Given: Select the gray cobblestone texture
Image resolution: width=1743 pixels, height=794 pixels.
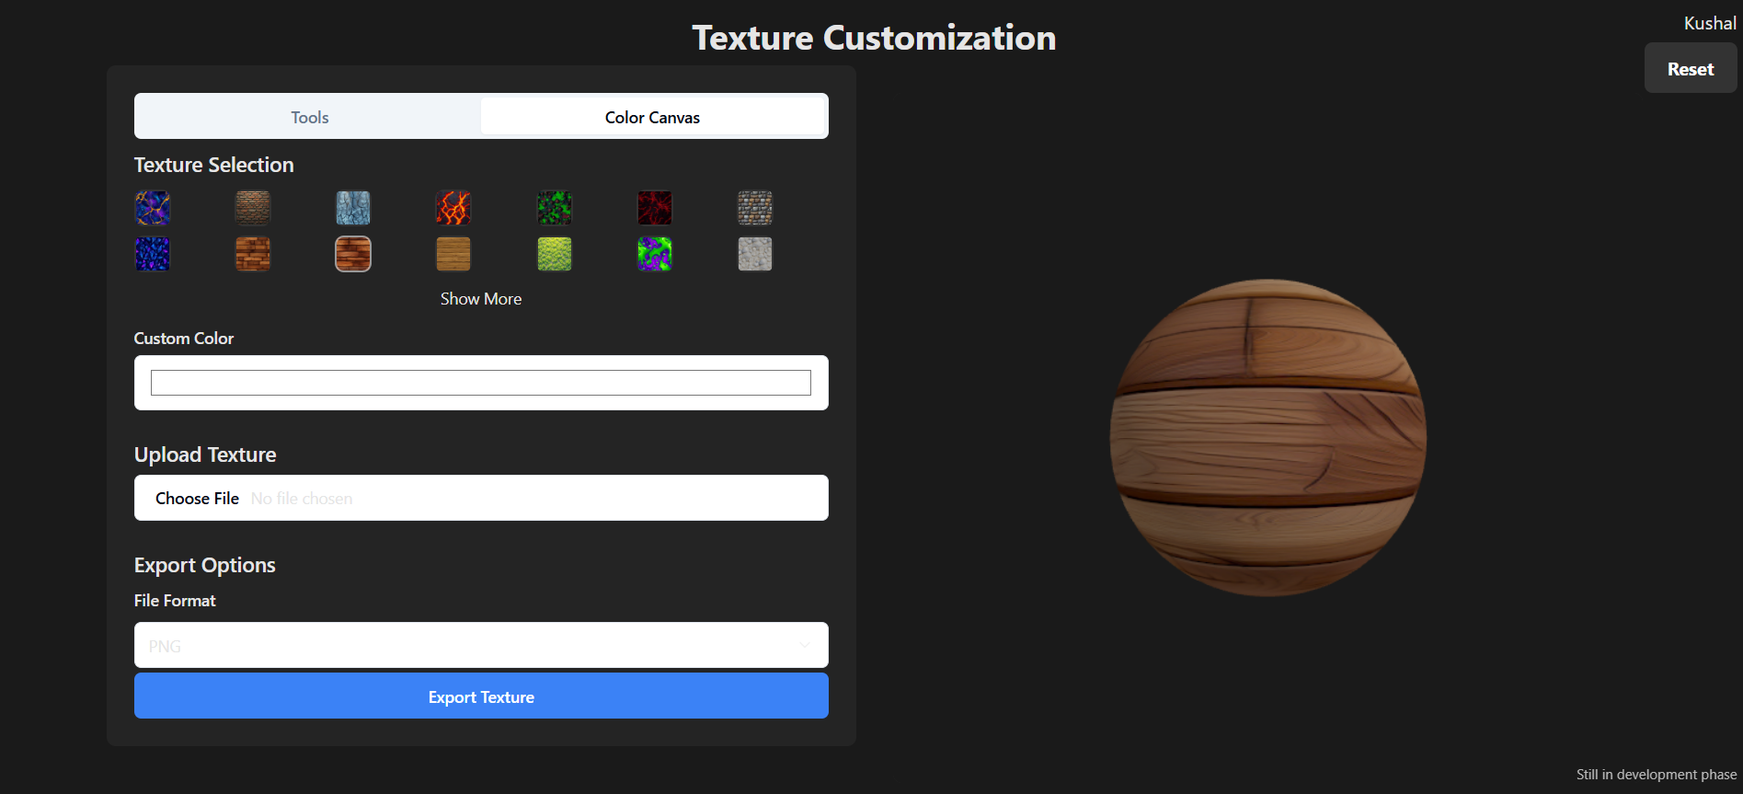Looking at the screenshot, I should (755, 208).
